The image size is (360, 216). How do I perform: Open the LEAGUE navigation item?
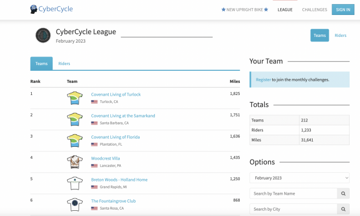pos(285,10)
